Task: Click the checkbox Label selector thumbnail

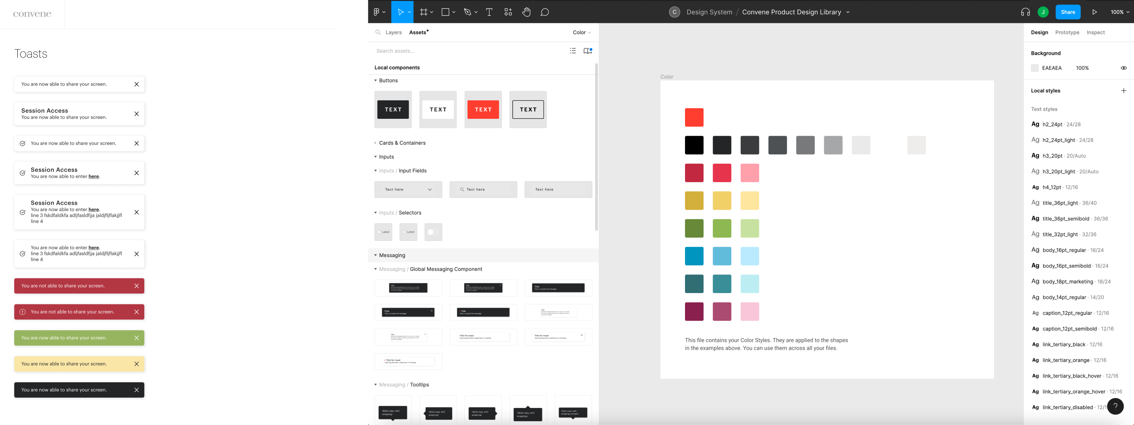Action: point(383,232)
